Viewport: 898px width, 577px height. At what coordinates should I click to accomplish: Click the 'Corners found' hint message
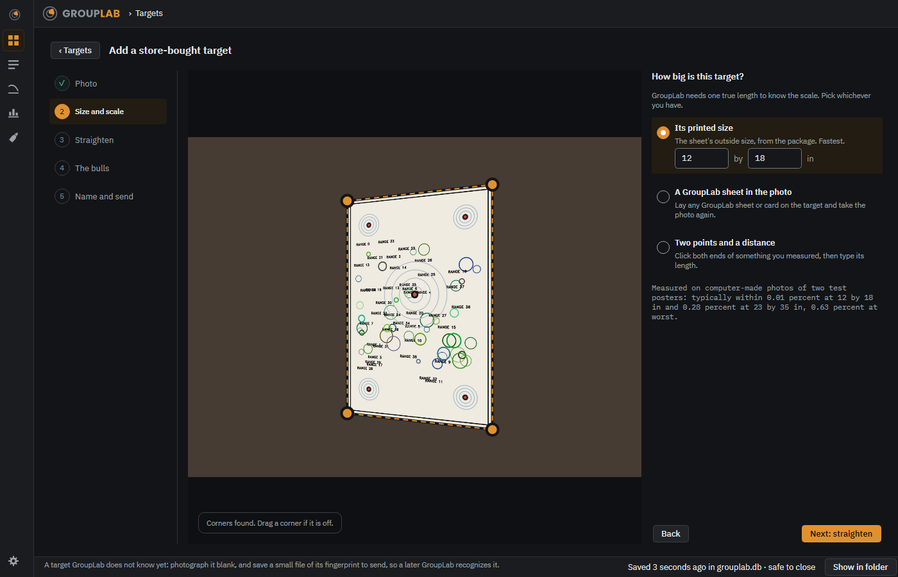[270, 523]
